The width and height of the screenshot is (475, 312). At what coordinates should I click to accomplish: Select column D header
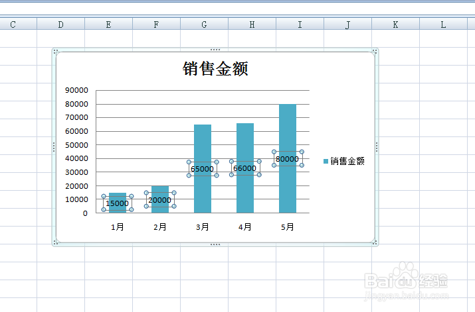tap(60, 24)
